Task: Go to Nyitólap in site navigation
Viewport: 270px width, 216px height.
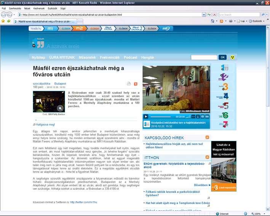Action: [x=38, y=58]
